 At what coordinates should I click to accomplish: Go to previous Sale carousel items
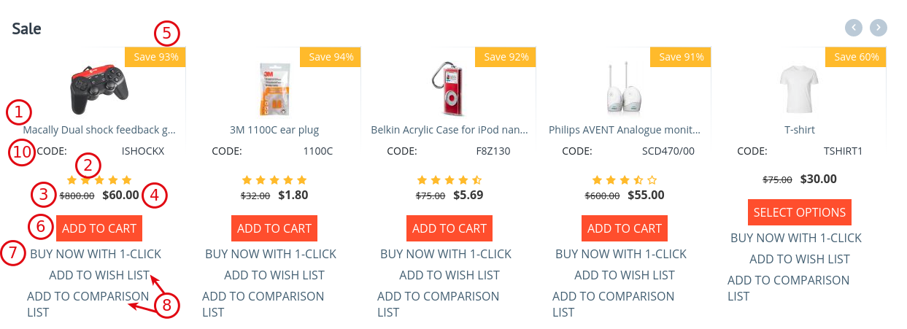[x=854, y=28]
